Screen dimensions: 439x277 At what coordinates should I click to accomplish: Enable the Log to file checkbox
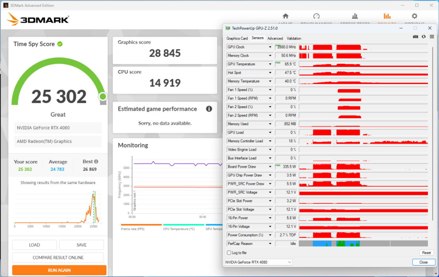[x=229, y=253]
